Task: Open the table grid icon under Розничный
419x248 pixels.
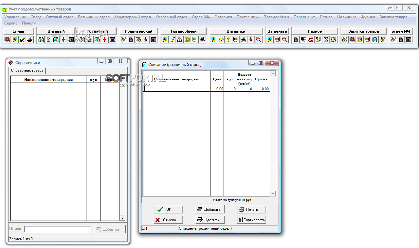Action: 112,39
